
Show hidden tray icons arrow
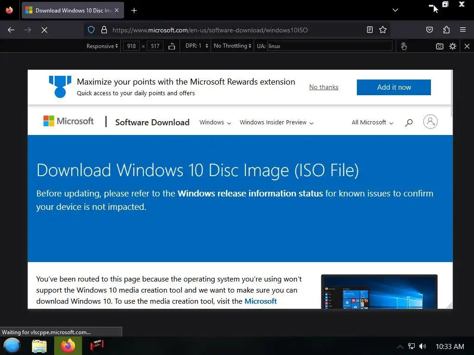point(400,347)
